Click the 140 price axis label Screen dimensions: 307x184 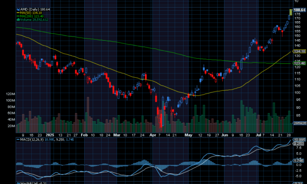click(297, 46)
